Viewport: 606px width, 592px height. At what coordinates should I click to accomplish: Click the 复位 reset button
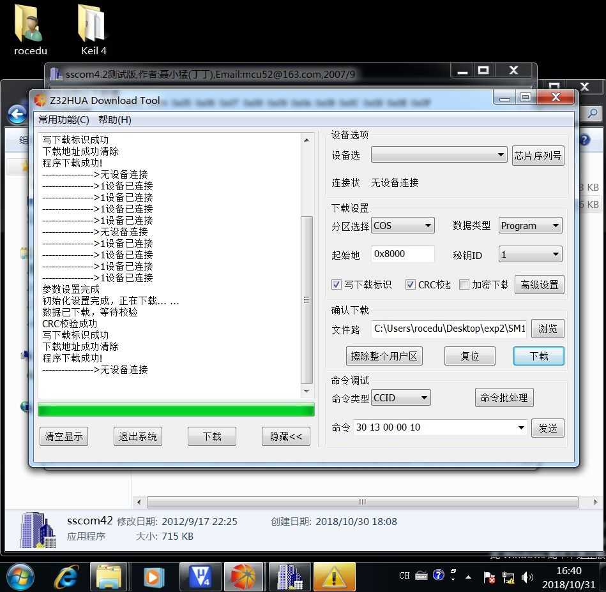click(x=469, y=356)
